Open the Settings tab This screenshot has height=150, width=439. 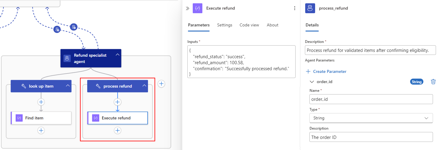click(x=225, y=25)
